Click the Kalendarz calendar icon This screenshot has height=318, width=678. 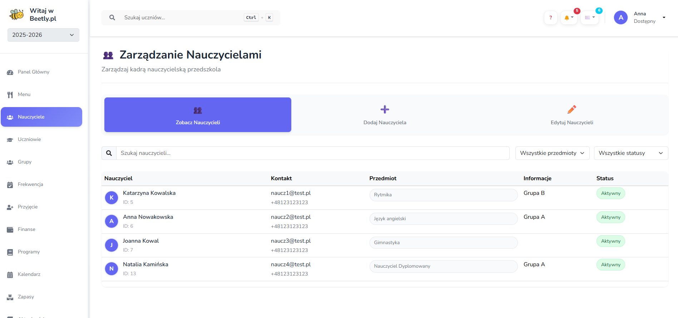[10, 274]
